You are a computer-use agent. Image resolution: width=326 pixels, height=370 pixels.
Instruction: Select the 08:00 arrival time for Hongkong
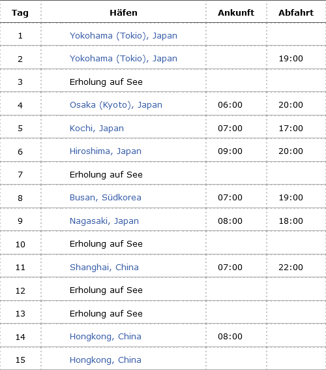click(230, 337)
